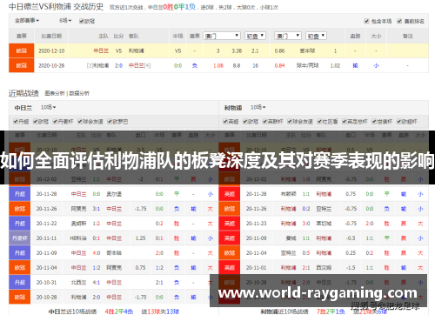Open the 6场 match count dropdown
Screen dimensions: 435x315
click(x=65, y=21)
